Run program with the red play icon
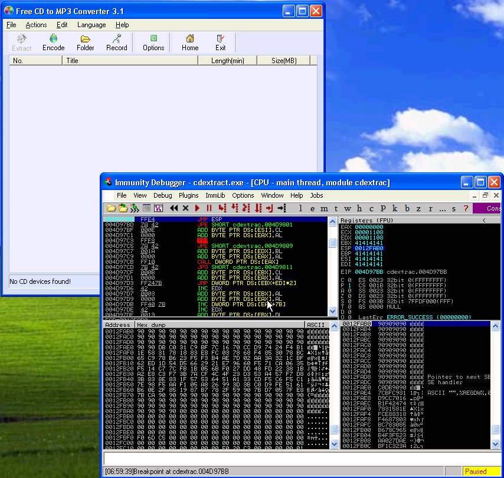The image size is (504, 478). (x=197, y=208)
